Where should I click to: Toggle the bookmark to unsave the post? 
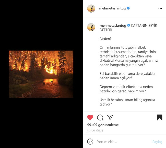pos(160,118)
